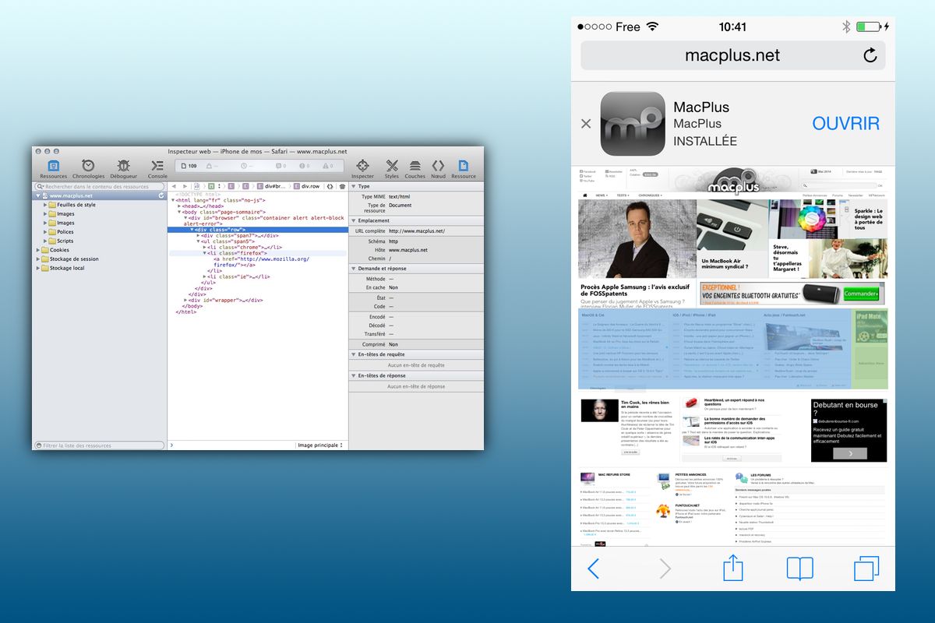Open the Débogueur bug icon
This screenshot has height=623, width=935.
click(123, 166)
